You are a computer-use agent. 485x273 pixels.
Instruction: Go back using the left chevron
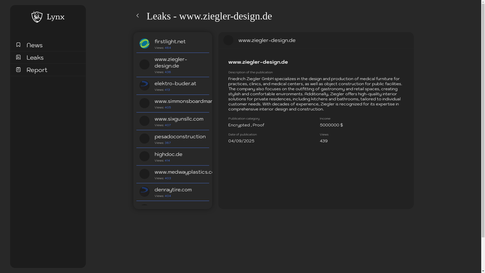(138, 16)
